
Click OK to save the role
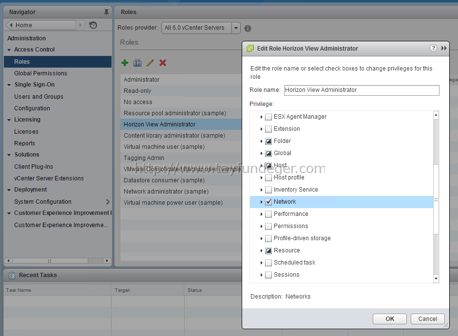coord(390,319)
